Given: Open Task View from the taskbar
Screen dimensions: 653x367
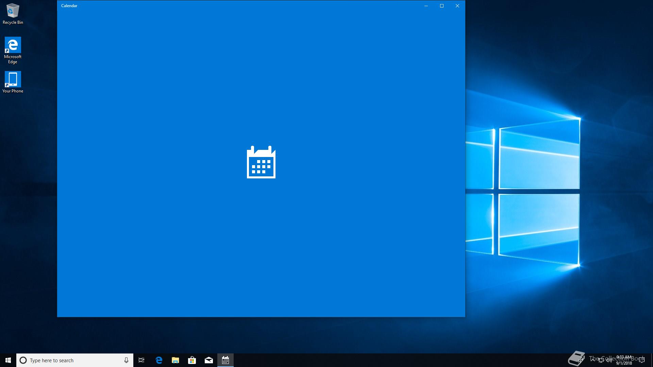Looking at the screenshot, I should [x=141, y=360].
